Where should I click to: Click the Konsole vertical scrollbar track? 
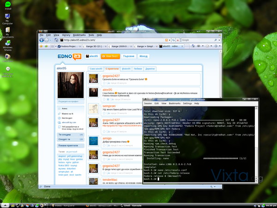coord(256,144)
